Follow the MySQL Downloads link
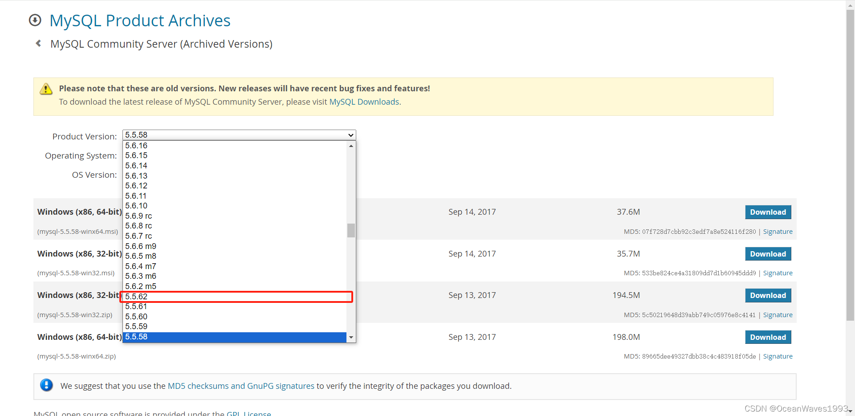The image size is (855, 416). (x=364, y=102)
